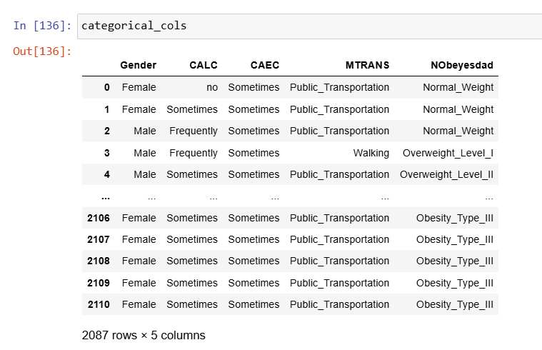Click Frequently in row 2 CALC

[194, 131]
